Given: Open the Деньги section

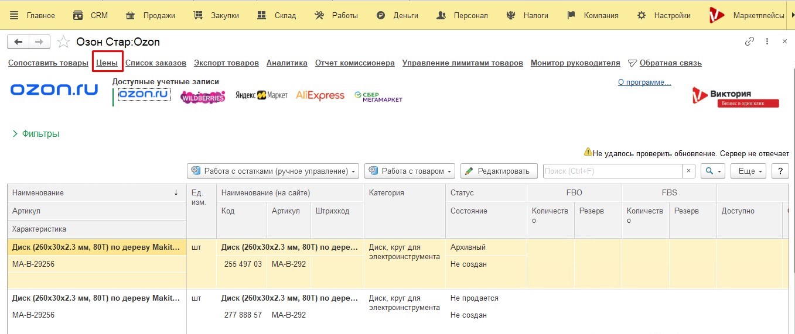Looking at the screenshot, I should click(398, 15).
